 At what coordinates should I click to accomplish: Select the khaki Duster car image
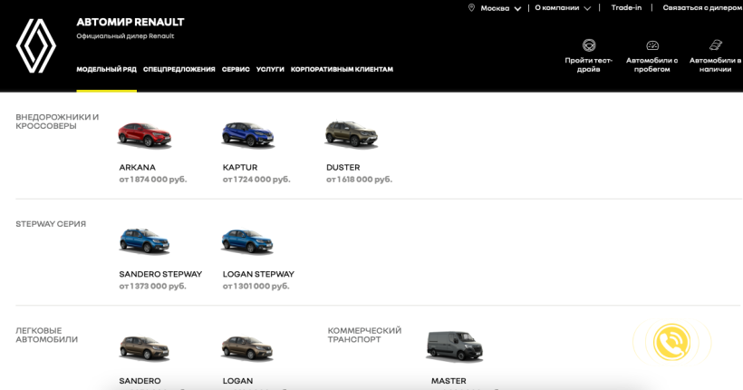point(352,134)
